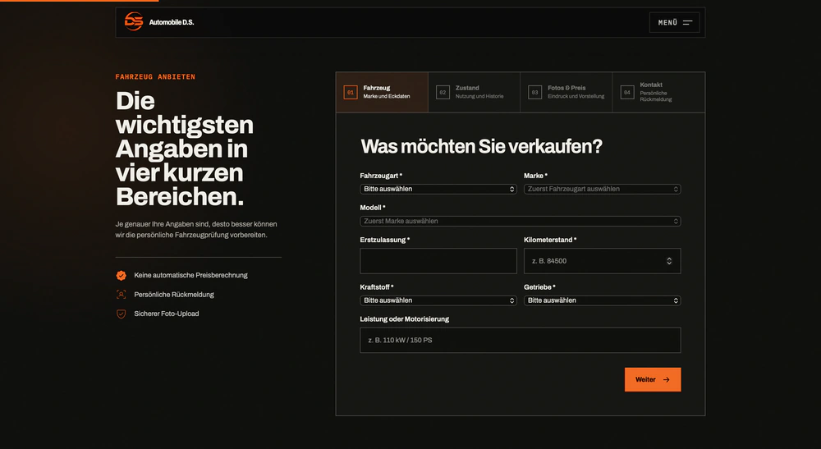Click the person icon beside Persönliche Rückmeldung

[121, 295]
